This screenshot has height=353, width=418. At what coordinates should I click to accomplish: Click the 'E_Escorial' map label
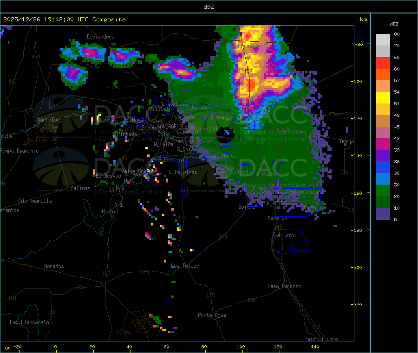tap(172, 160)
